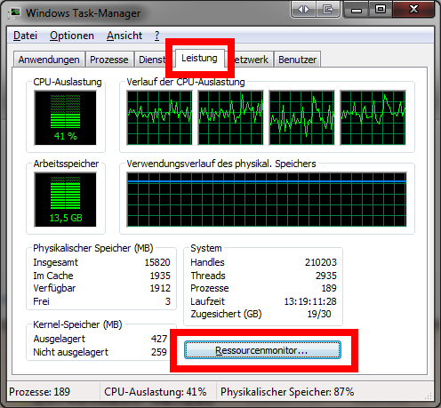Screen dimensions: 441x408
Task: Click the Im Cache value 1935
Action: click(x=160, y=276)
